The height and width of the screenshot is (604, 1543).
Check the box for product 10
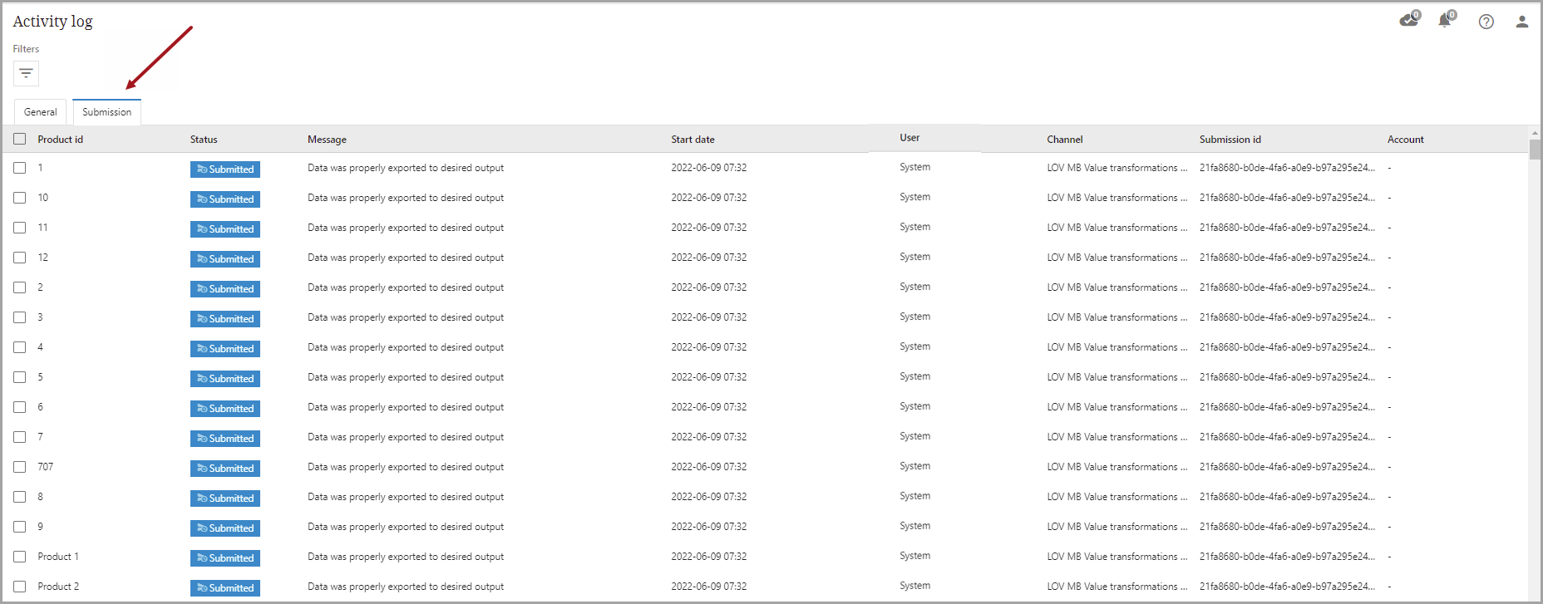tap(20, 198)
